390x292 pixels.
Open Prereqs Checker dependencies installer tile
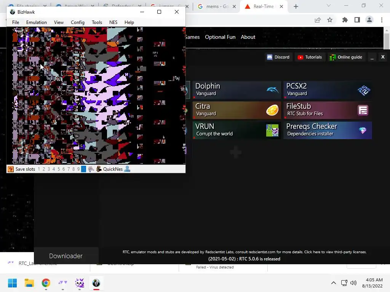328,130
